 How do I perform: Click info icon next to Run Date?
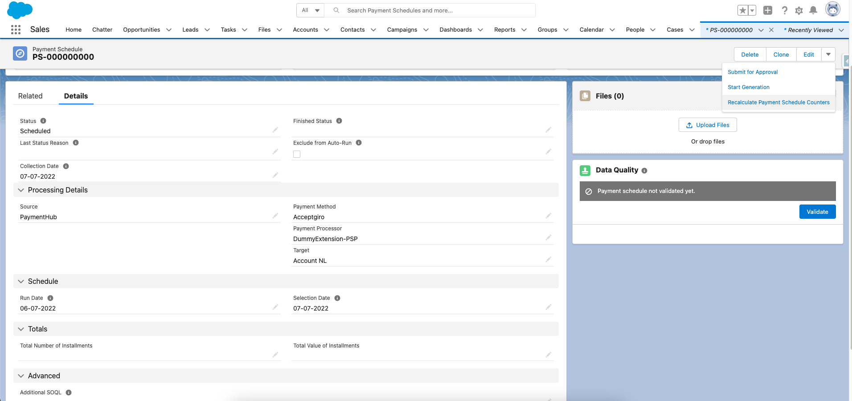pos(49,298)
